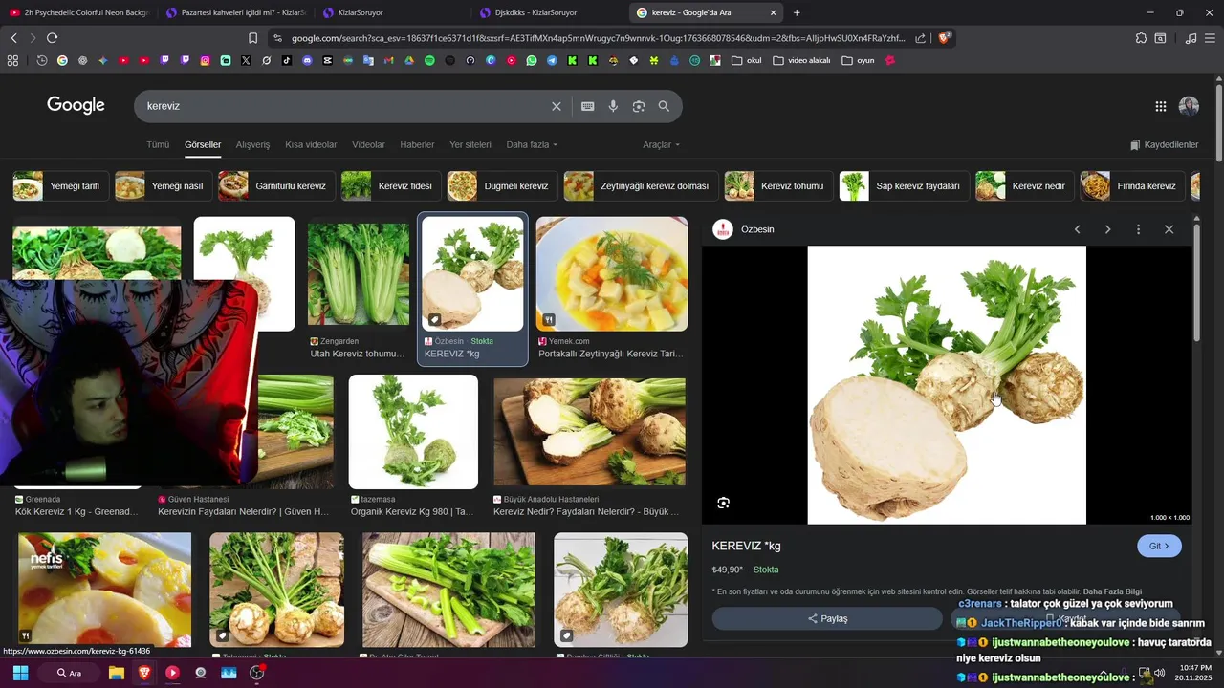Open 'Daha Fazla Bilgi' copyright link
Viewport: 1224px width, 688px height.
point(1112,591)
